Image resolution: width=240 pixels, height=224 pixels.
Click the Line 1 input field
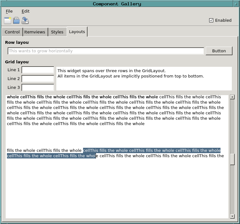[38, 70]
